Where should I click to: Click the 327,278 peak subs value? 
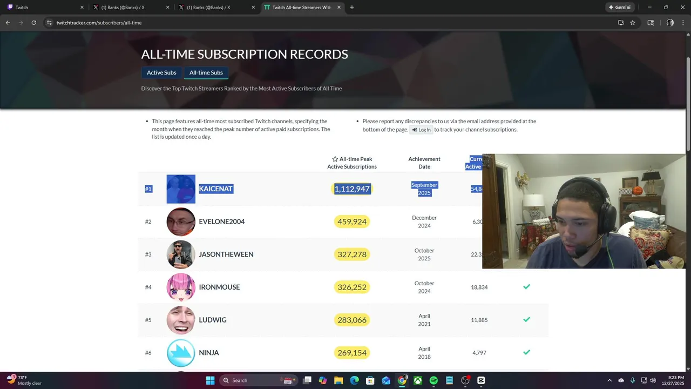tap(352, 254)
